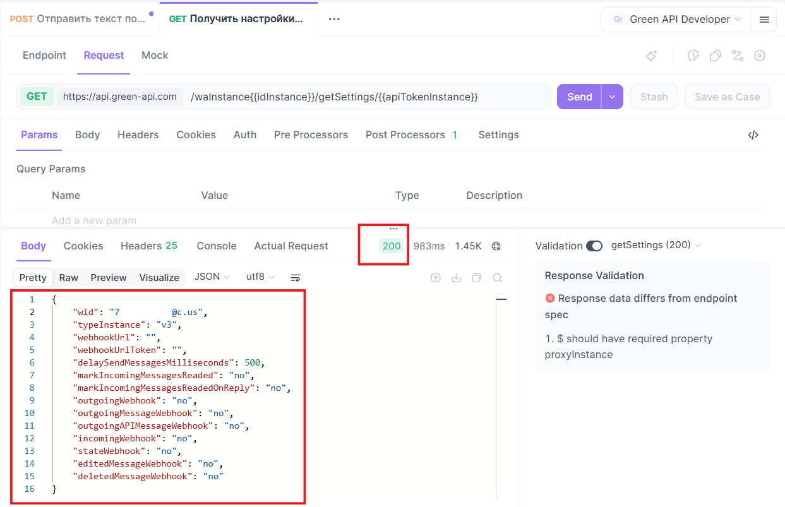Toggle word wrap in response body
Viewport: 785px width, 507px height.
(x=295, y=278)
